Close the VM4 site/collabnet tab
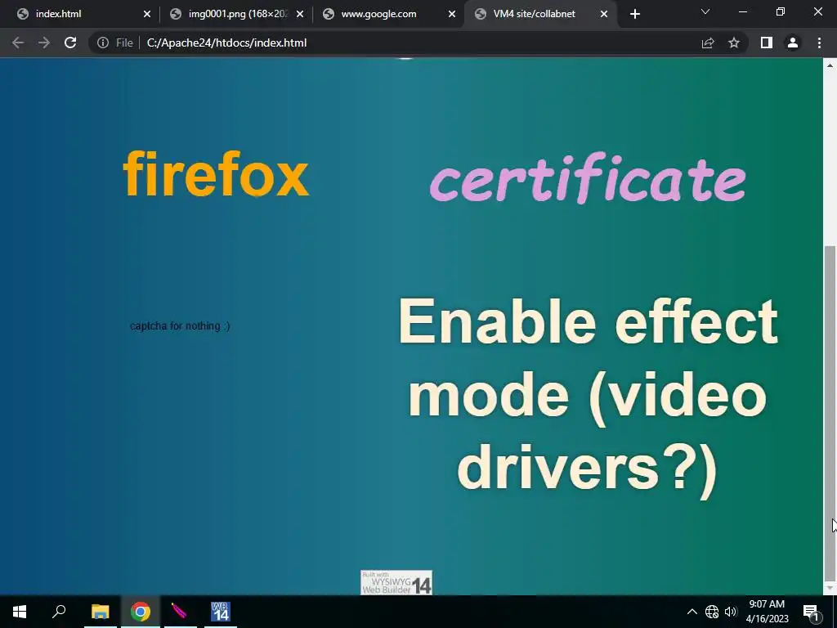Image resolution: width=837 pixels, height=628 pixels. 604,14
